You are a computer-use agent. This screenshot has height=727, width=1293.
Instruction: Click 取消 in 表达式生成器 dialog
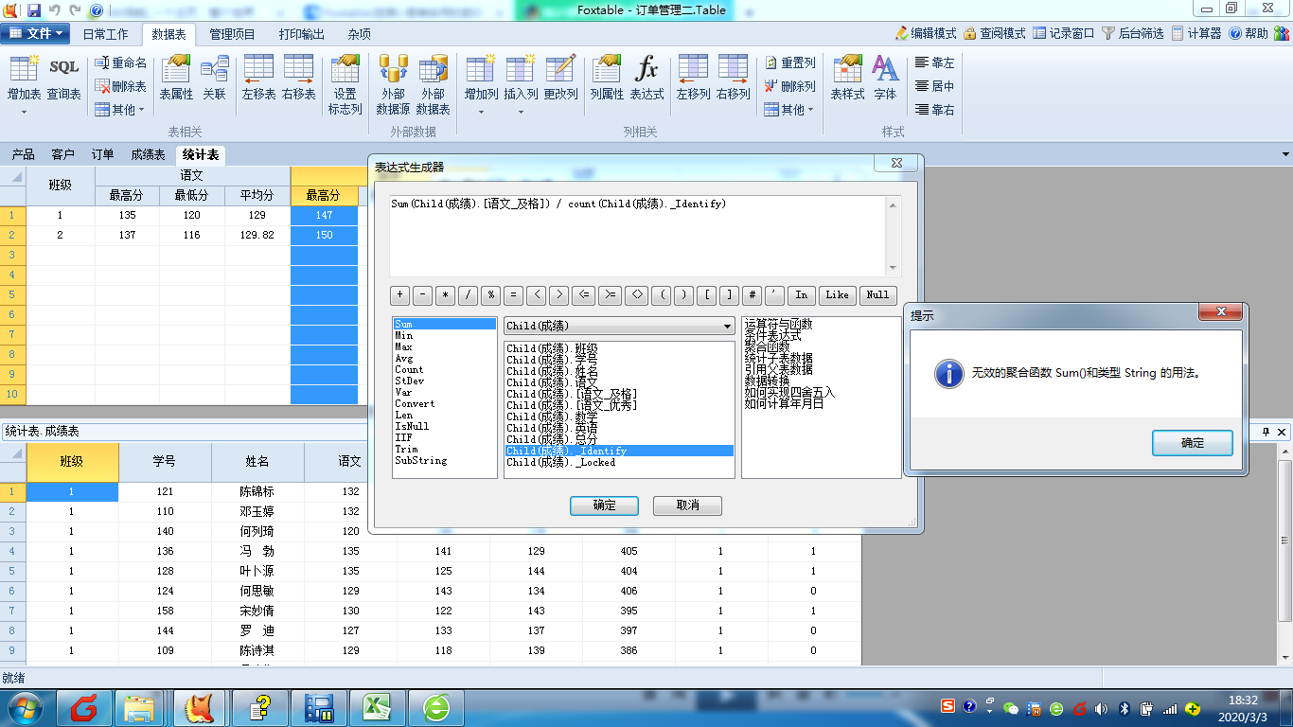click(687, 505)
